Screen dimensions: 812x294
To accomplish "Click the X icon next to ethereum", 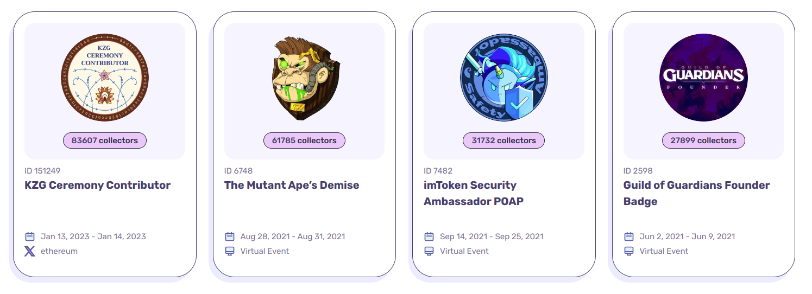I will click(x=30, y=251).
